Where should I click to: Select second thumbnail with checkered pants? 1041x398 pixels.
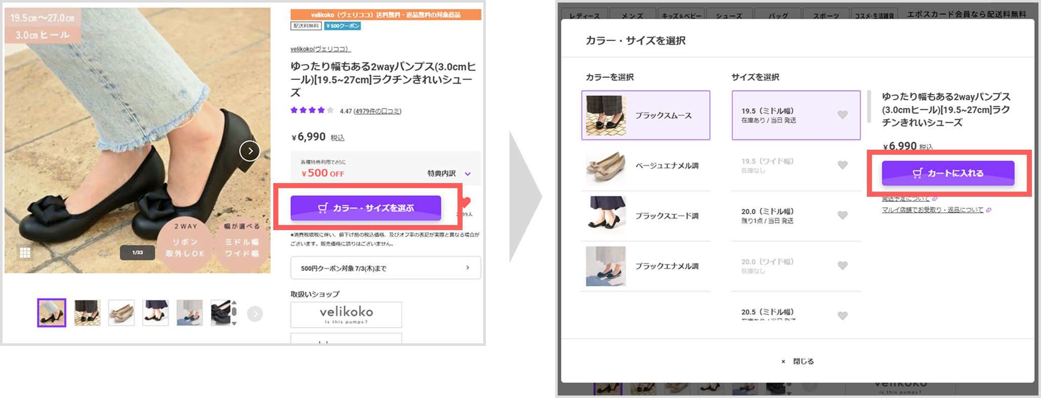tap(87, 313)
